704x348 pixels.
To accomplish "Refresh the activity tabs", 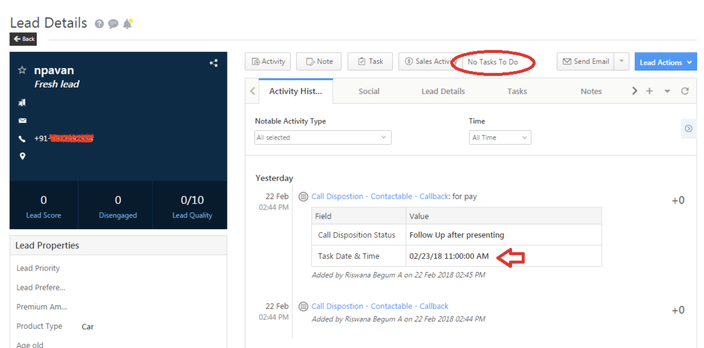I will click(685, 91).
